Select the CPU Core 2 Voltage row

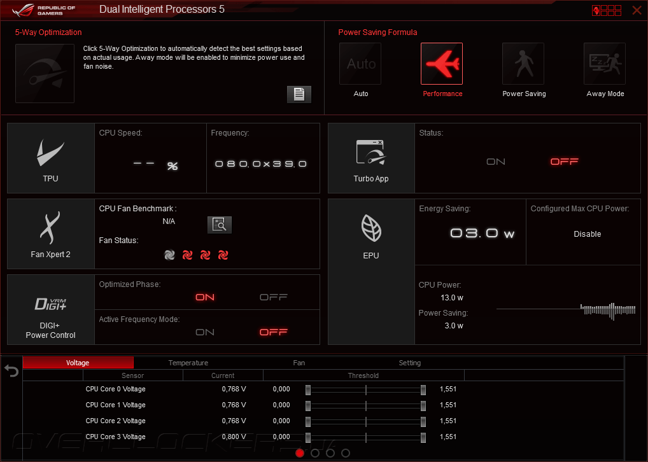coord(323,421)
